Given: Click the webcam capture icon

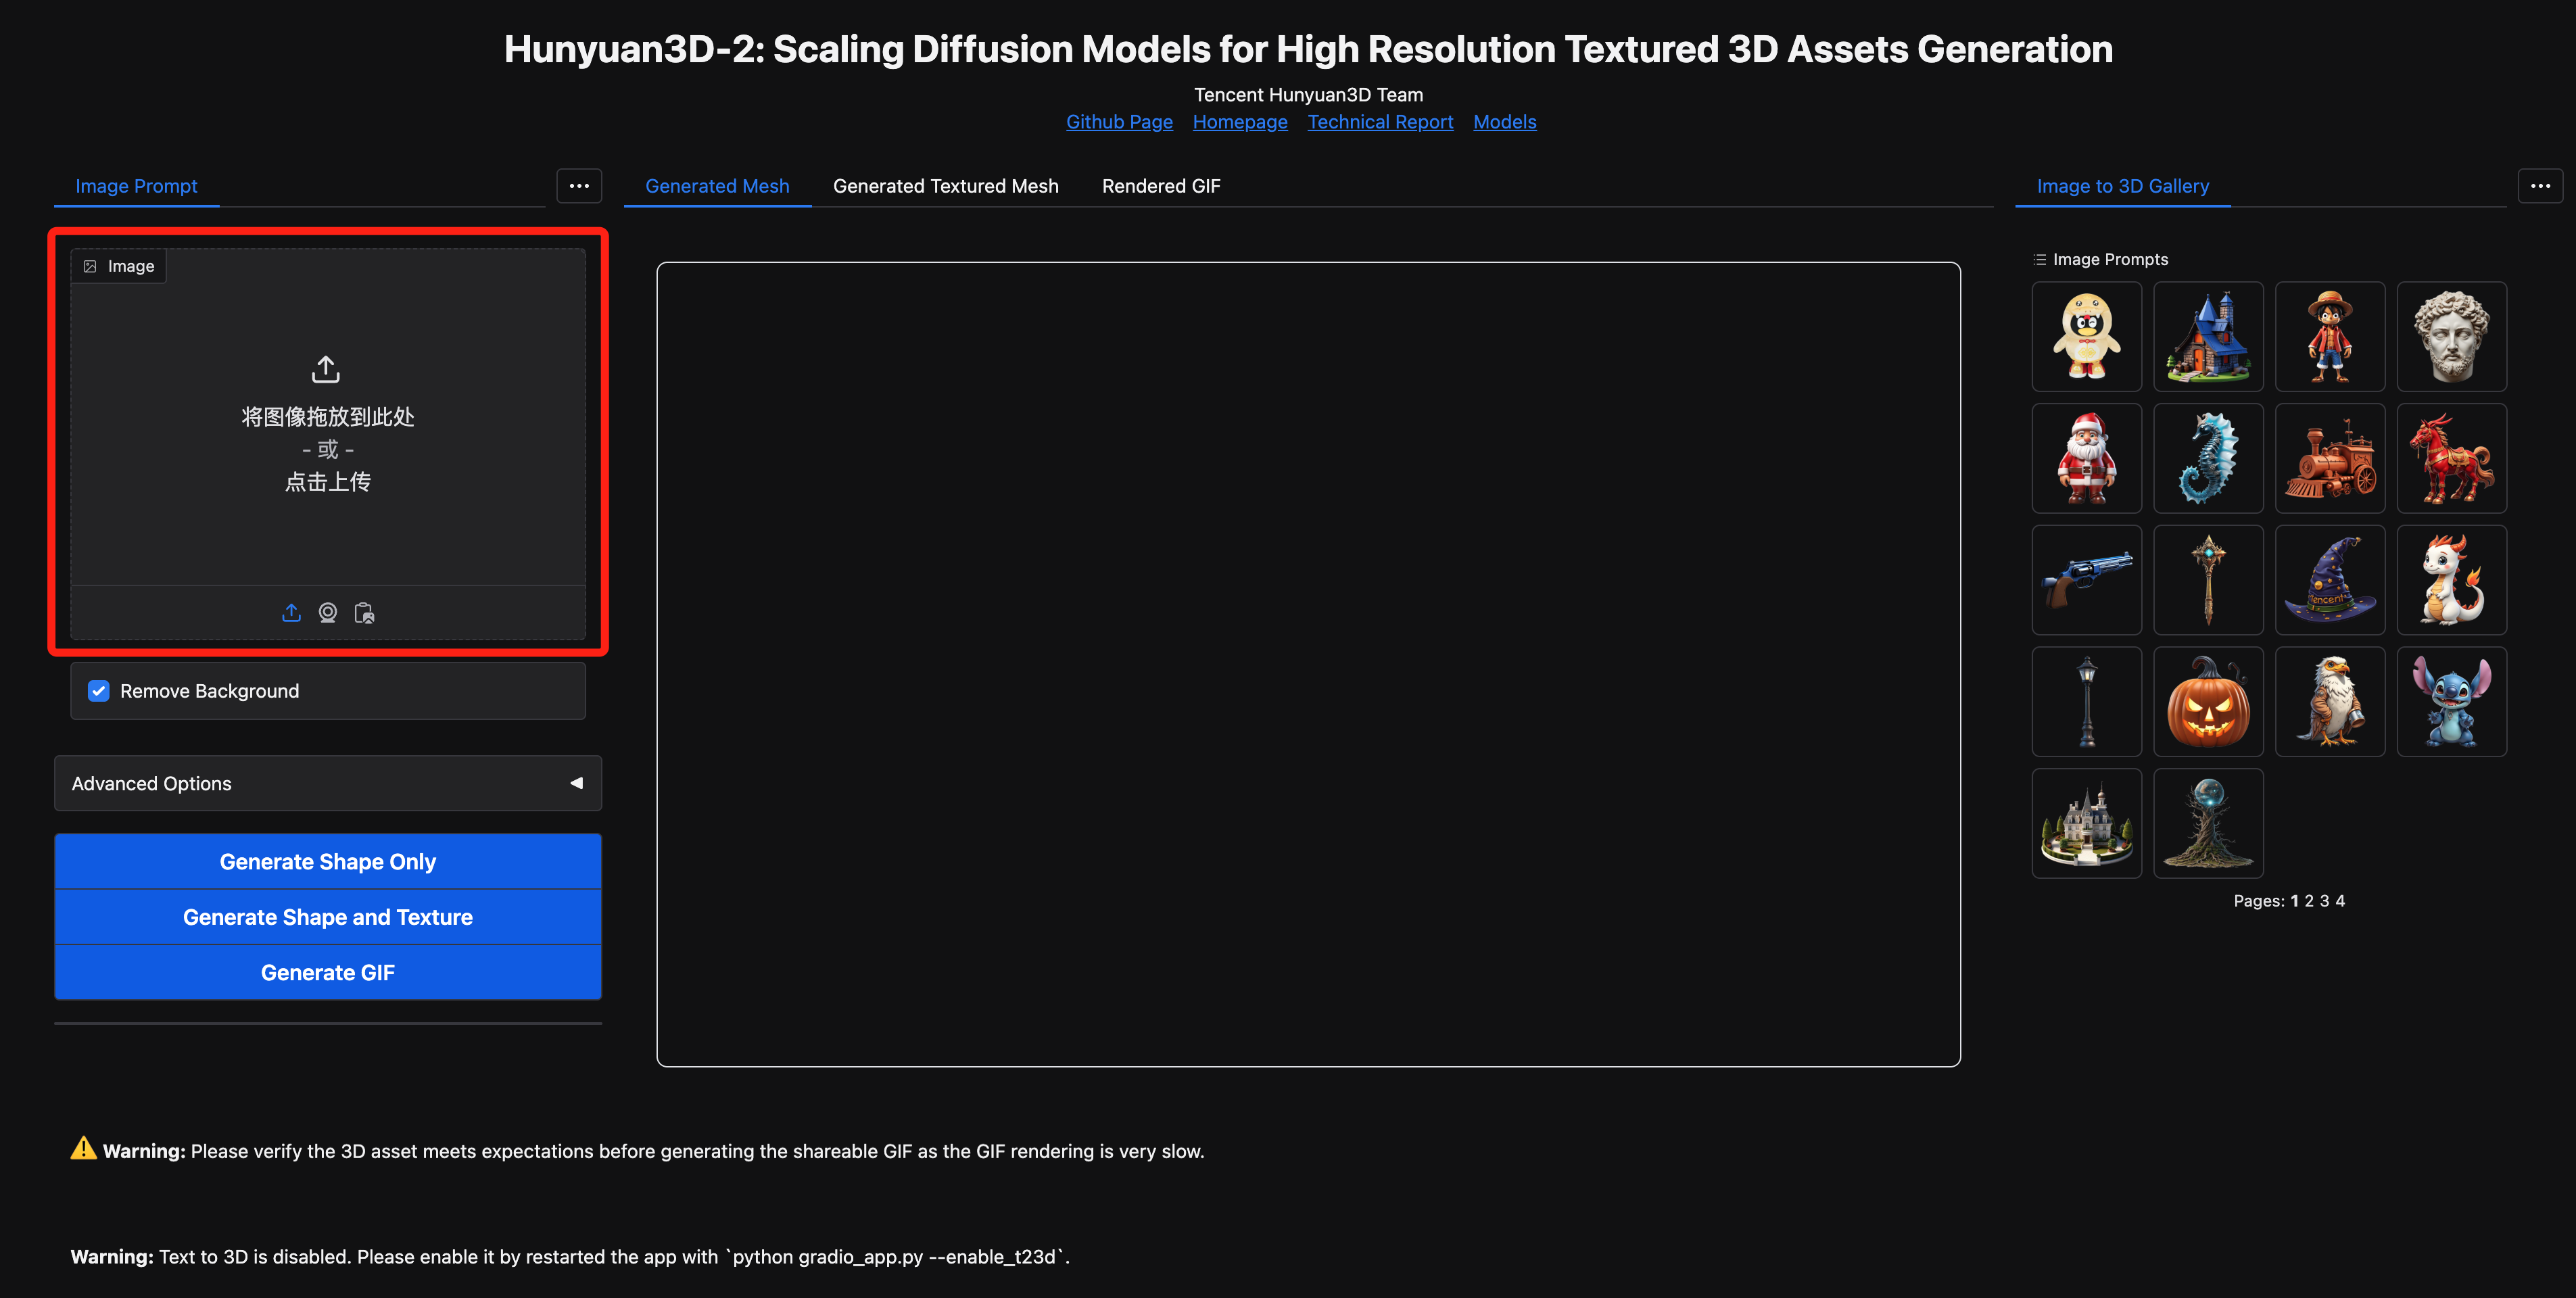Looking at the screenshot, I should pos(328,612).
